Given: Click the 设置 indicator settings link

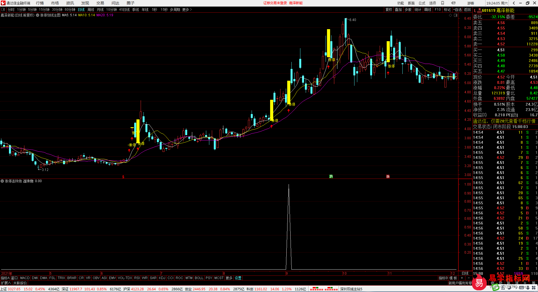Looking at the screenshot, I should 238,278.
